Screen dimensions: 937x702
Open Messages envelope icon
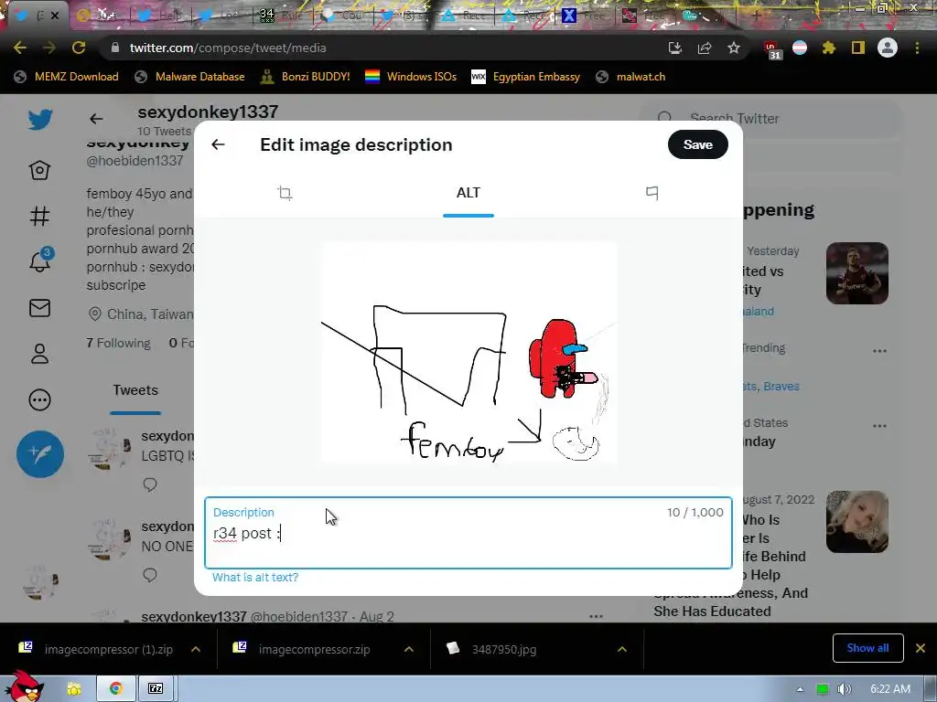(x=40, y=308)
